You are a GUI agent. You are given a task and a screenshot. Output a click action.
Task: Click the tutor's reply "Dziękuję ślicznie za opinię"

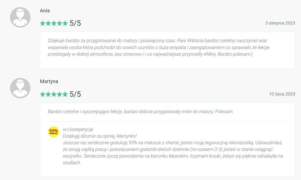coord(100,136)
